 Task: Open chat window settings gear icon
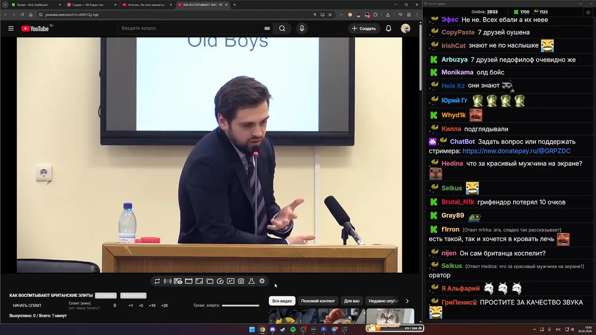click(x=588, y=12)
